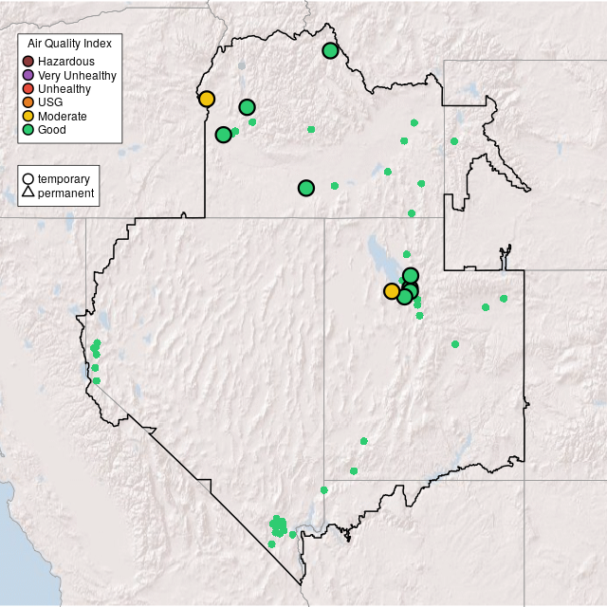Click the permanent monitor triangle symbol

point(28,193)
